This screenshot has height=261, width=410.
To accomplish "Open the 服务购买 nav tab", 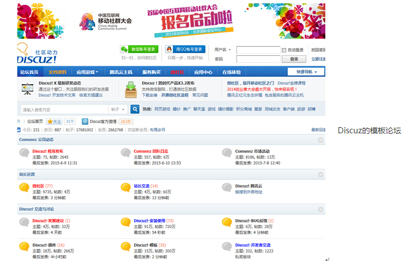I will click(152, 72).
